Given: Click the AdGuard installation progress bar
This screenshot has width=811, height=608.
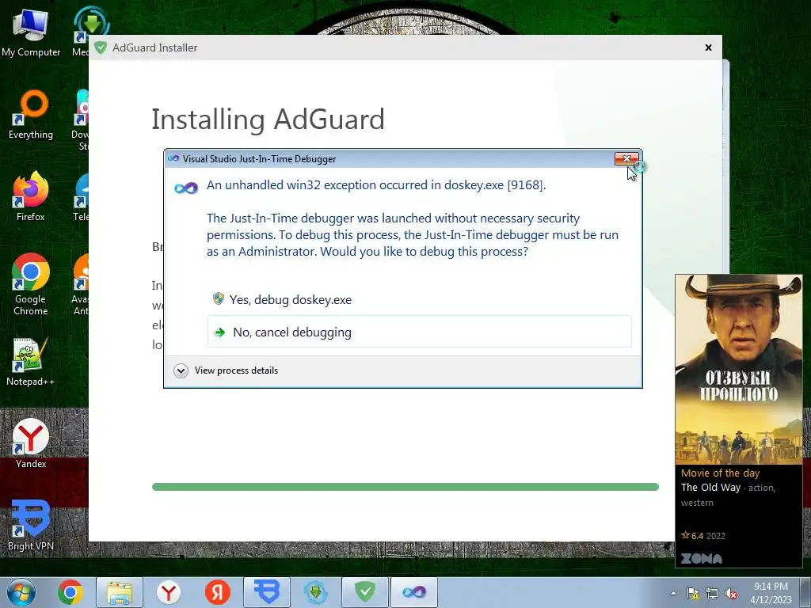Looking at the screenshot, I should [x=405, y=487].
